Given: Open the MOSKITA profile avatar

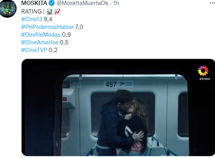Looking at the screenshot, I should click(x=8, y=8).
